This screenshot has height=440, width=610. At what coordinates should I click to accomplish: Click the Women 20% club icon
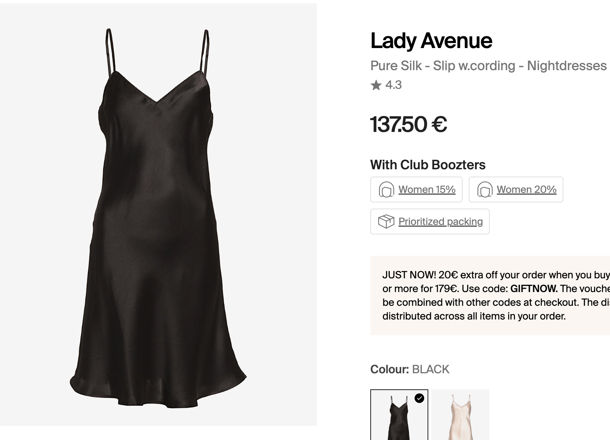point(484,189)
